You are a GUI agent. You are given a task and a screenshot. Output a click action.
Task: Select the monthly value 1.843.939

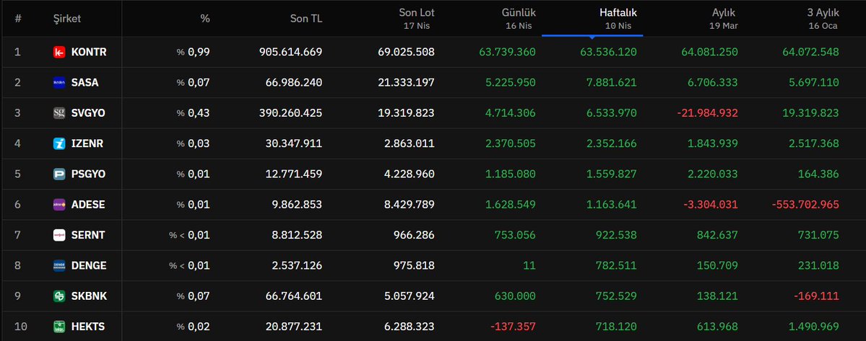(713, 143)
